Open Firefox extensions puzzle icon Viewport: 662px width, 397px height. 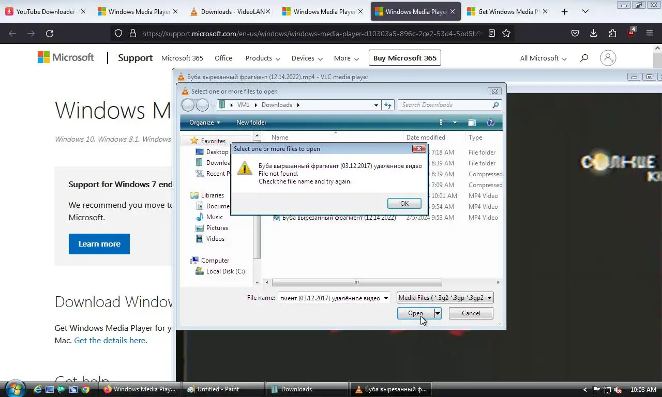click(612, 33)
